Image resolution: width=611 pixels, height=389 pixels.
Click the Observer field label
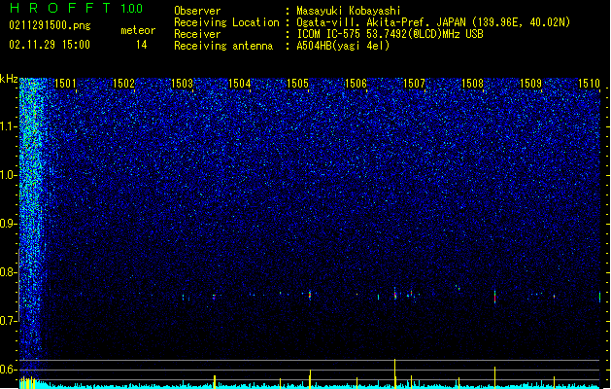tap(197, 11)
